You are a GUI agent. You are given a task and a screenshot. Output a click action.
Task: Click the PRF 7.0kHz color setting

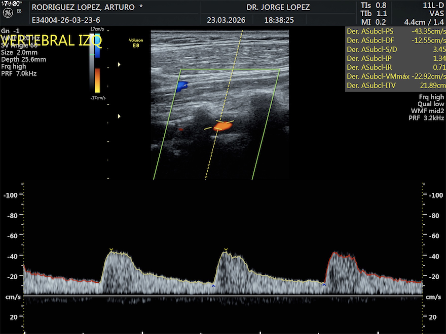tap(19, 74)
